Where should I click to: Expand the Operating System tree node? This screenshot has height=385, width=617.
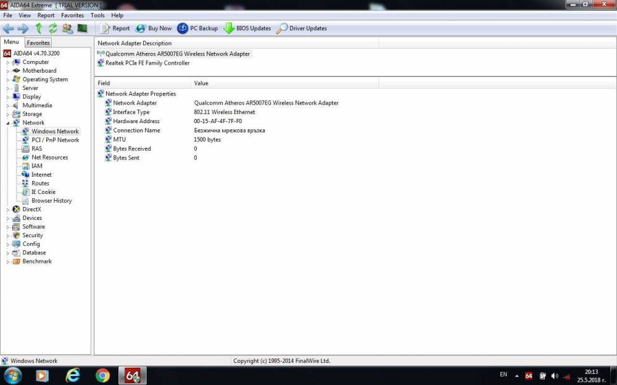point(7,79)
